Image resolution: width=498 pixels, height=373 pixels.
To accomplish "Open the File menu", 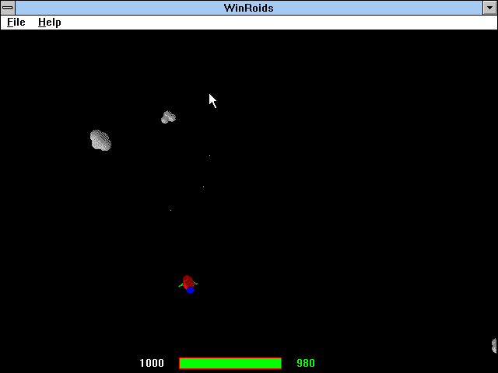I will [x=16, y=23].
